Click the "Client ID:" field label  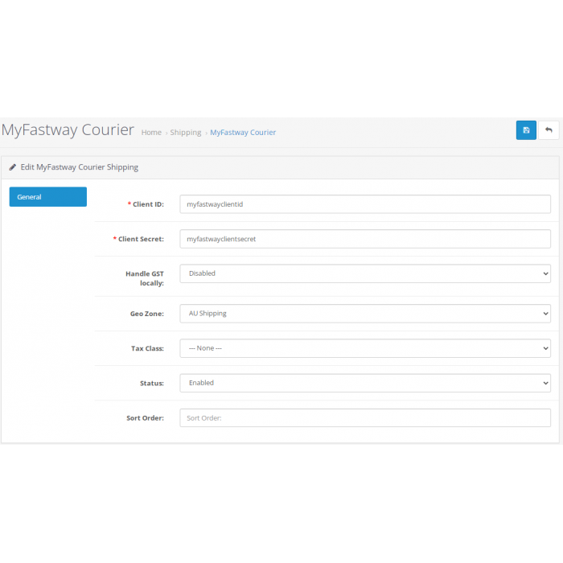[148, 204]
